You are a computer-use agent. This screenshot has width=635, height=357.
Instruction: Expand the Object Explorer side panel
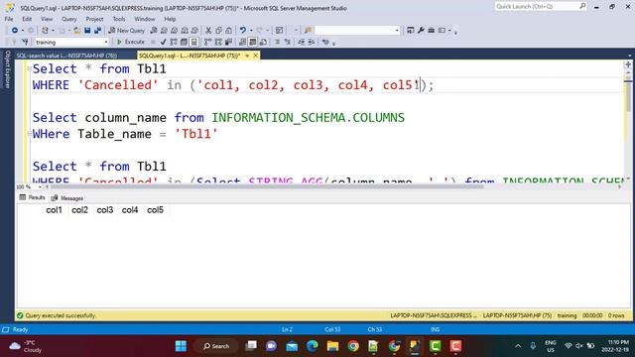pyautogui.click(x=7, y=69)
